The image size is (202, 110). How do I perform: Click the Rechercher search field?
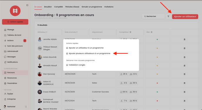tap(153, 16)
